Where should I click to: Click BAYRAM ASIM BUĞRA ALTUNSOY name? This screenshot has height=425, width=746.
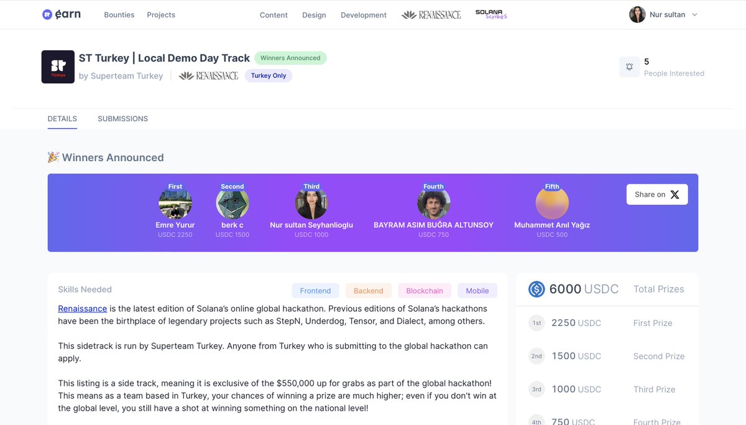coord(433,225)
